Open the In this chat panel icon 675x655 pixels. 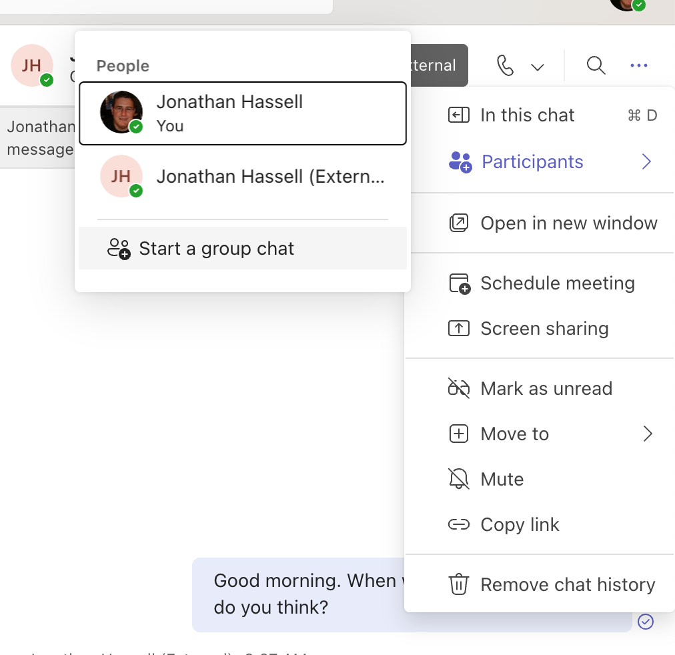458,115
